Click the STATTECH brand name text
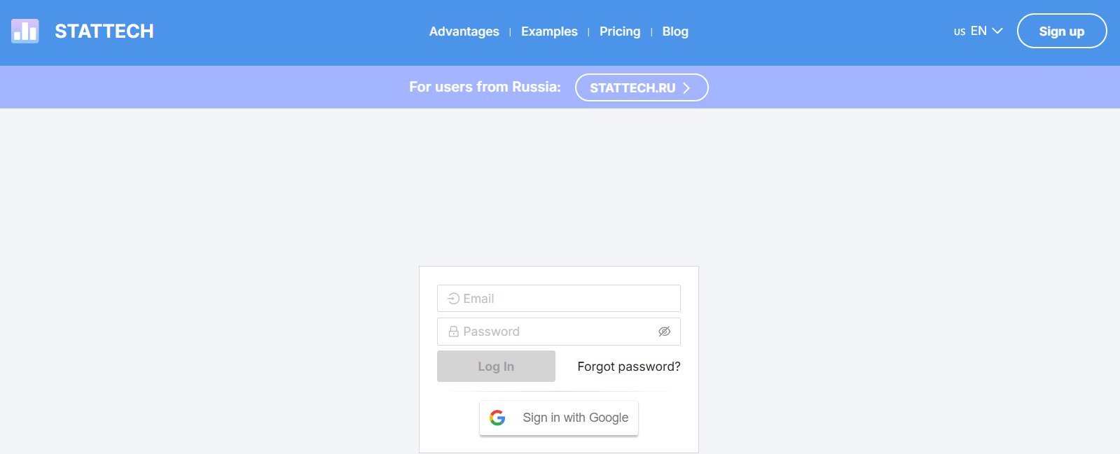This screenshot has height=454, width=1120. 104,31
